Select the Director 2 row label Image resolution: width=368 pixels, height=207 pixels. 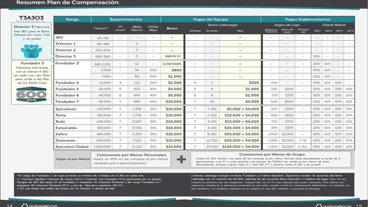coord(66,50)
